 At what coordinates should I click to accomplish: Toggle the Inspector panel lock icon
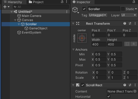point(134,2)
